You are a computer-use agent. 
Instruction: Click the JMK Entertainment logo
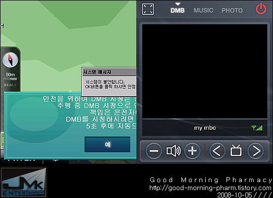click(x=24, y=182)
